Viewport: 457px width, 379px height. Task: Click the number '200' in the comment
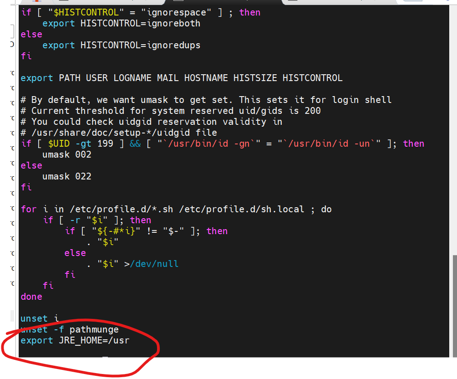312,111
